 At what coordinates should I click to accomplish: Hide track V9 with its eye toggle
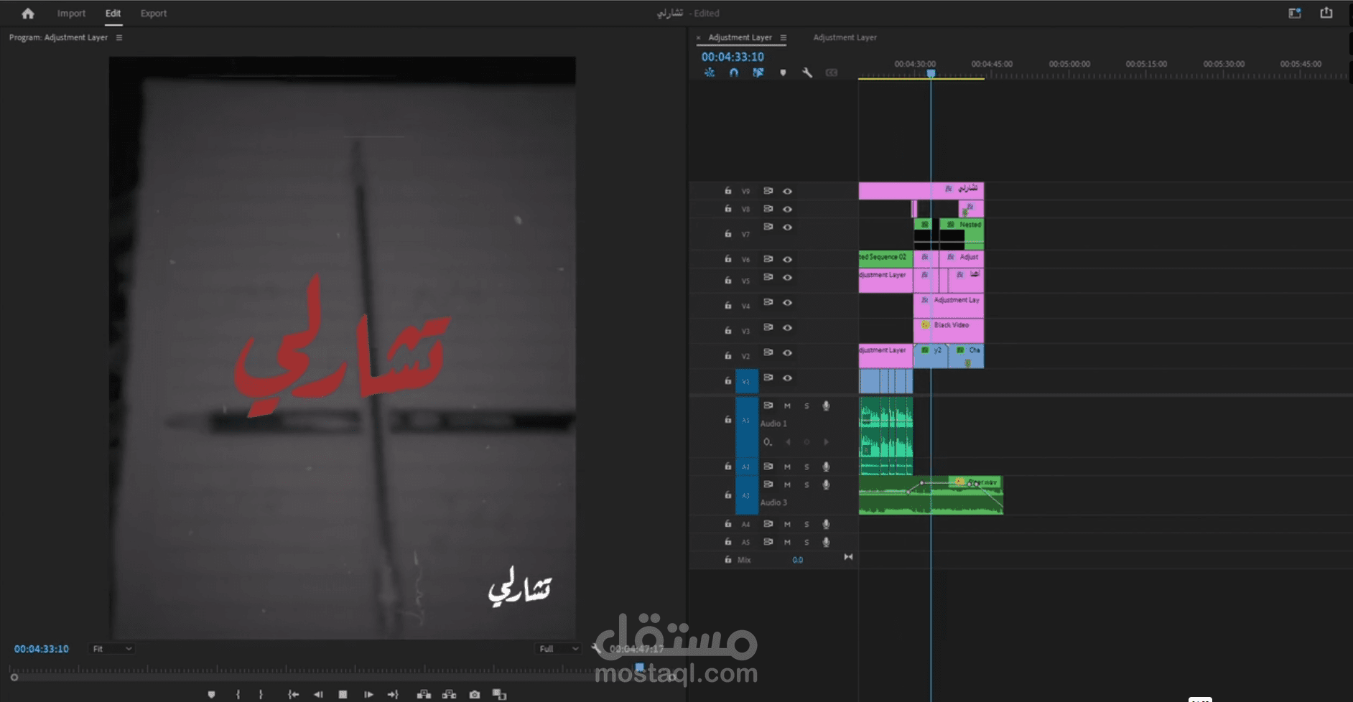787,190
